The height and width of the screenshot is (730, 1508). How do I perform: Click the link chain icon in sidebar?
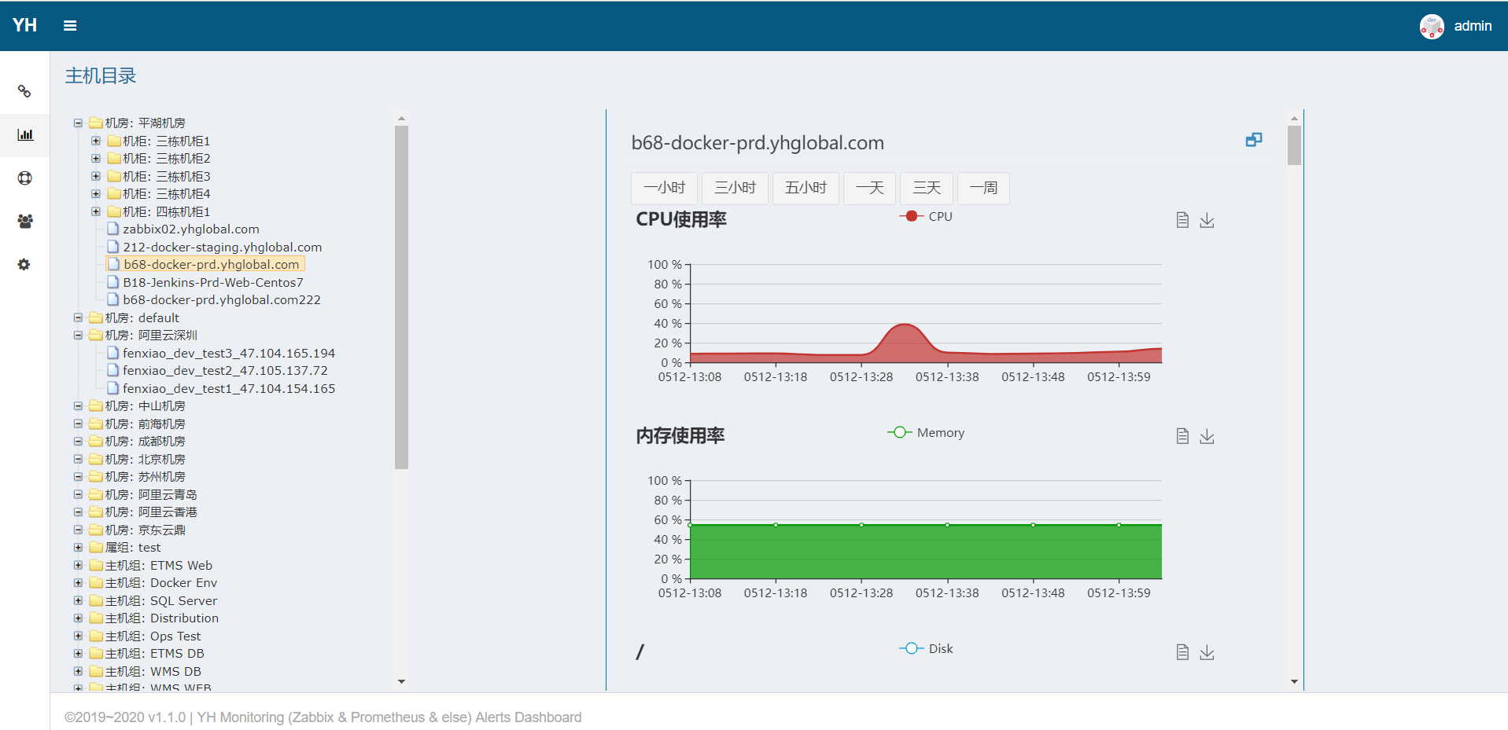click(x=24, y=91)
